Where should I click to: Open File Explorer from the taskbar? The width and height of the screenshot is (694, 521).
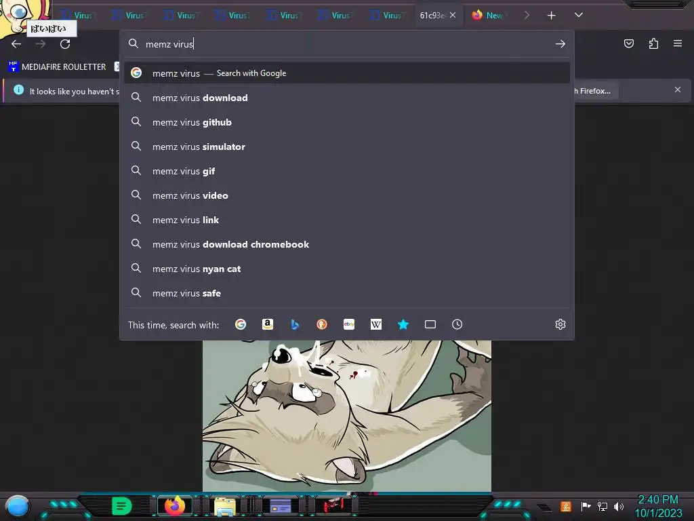click(225, 506)
